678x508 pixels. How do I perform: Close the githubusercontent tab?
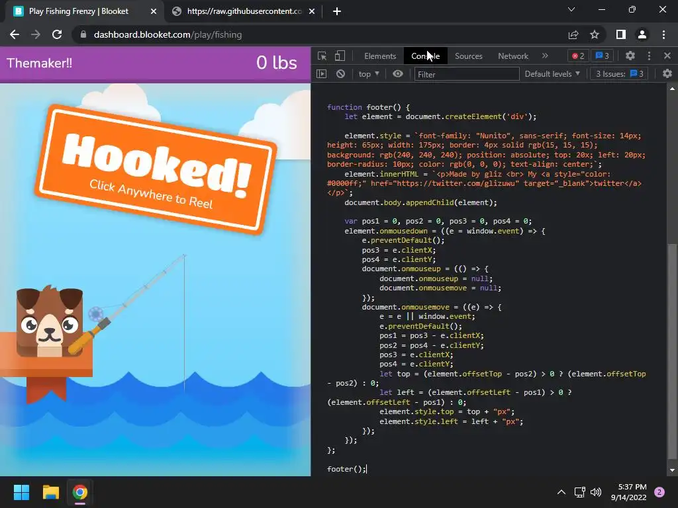click(312, 11)
